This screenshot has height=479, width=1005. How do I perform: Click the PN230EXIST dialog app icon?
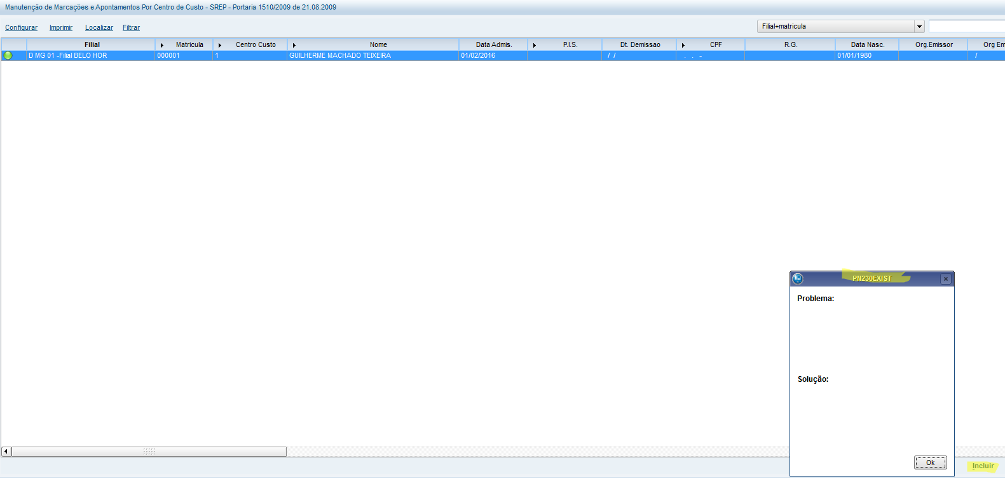tap(798, 278)
